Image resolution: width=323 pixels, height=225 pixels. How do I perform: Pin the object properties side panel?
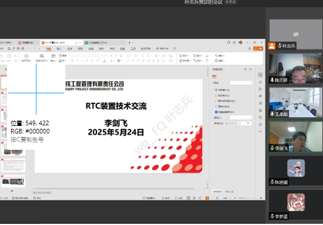coord(245,69)
